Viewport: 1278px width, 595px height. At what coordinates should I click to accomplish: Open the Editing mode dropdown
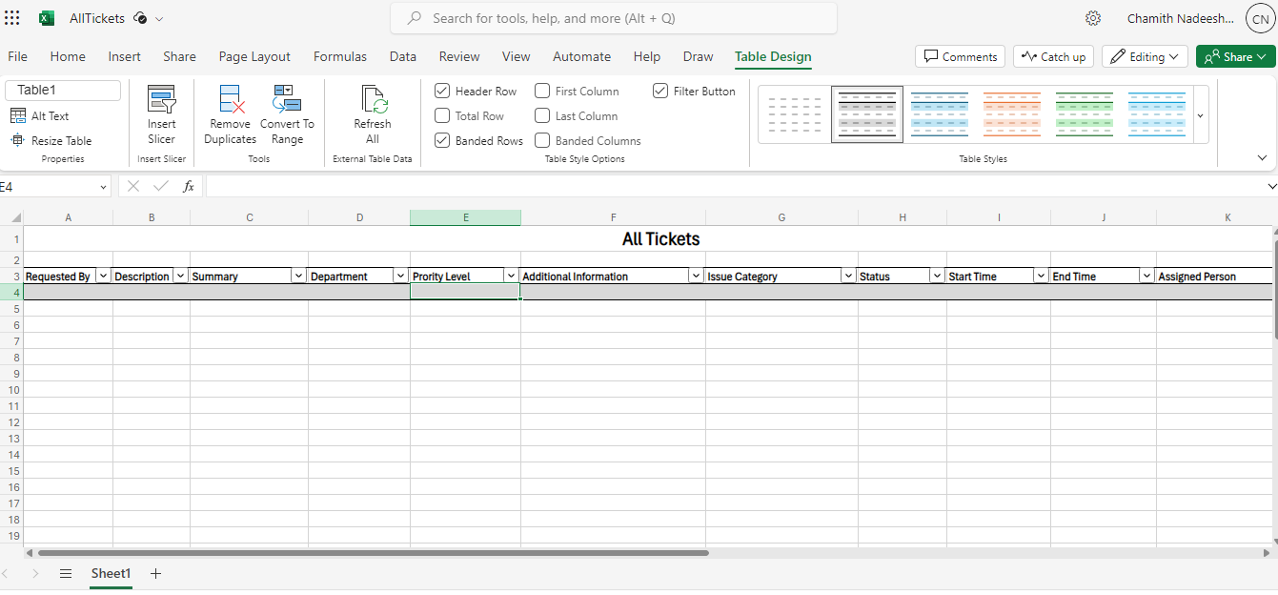1145,56
